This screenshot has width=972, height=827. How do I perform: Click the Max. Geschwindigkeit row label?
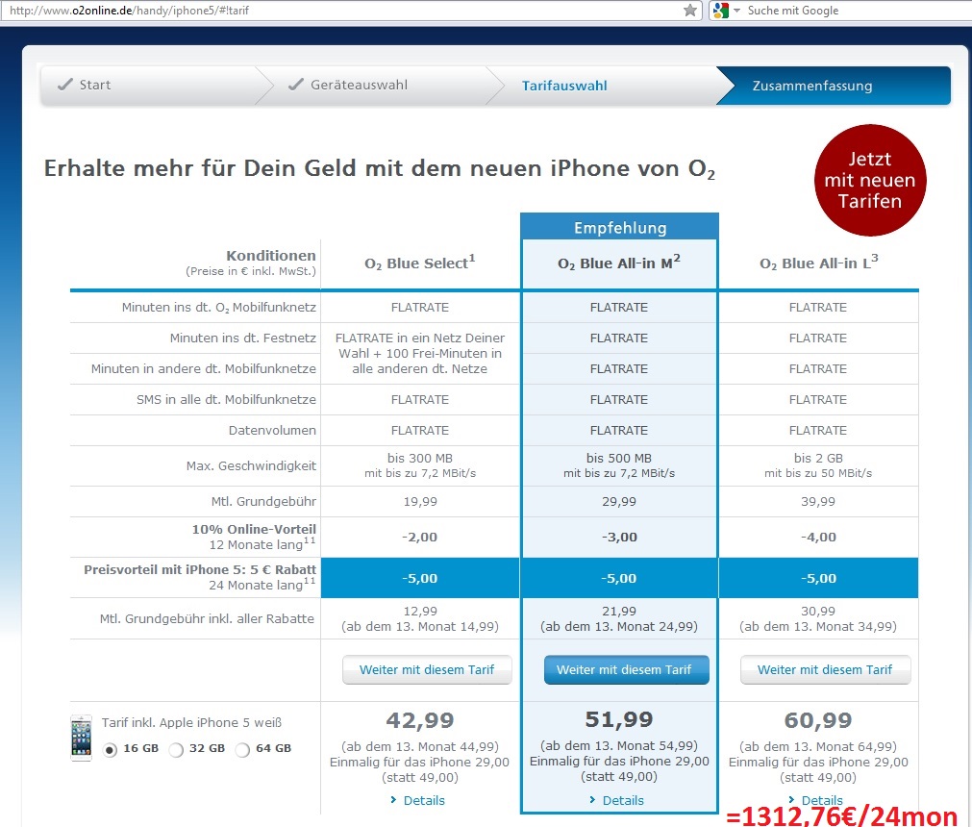coord(251,465)
